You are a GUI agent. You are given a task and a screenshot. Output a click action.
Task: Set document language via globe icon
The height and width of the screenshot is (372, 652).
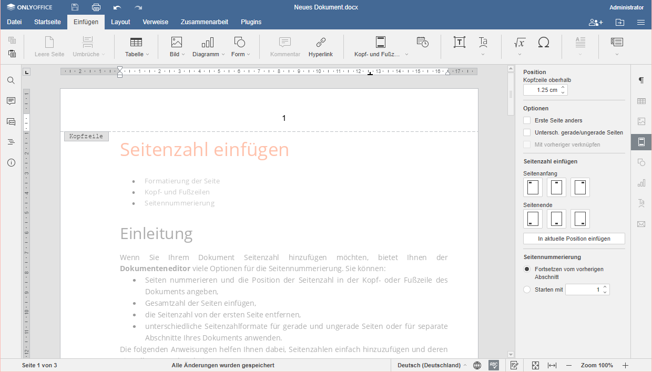click(477, 365)
